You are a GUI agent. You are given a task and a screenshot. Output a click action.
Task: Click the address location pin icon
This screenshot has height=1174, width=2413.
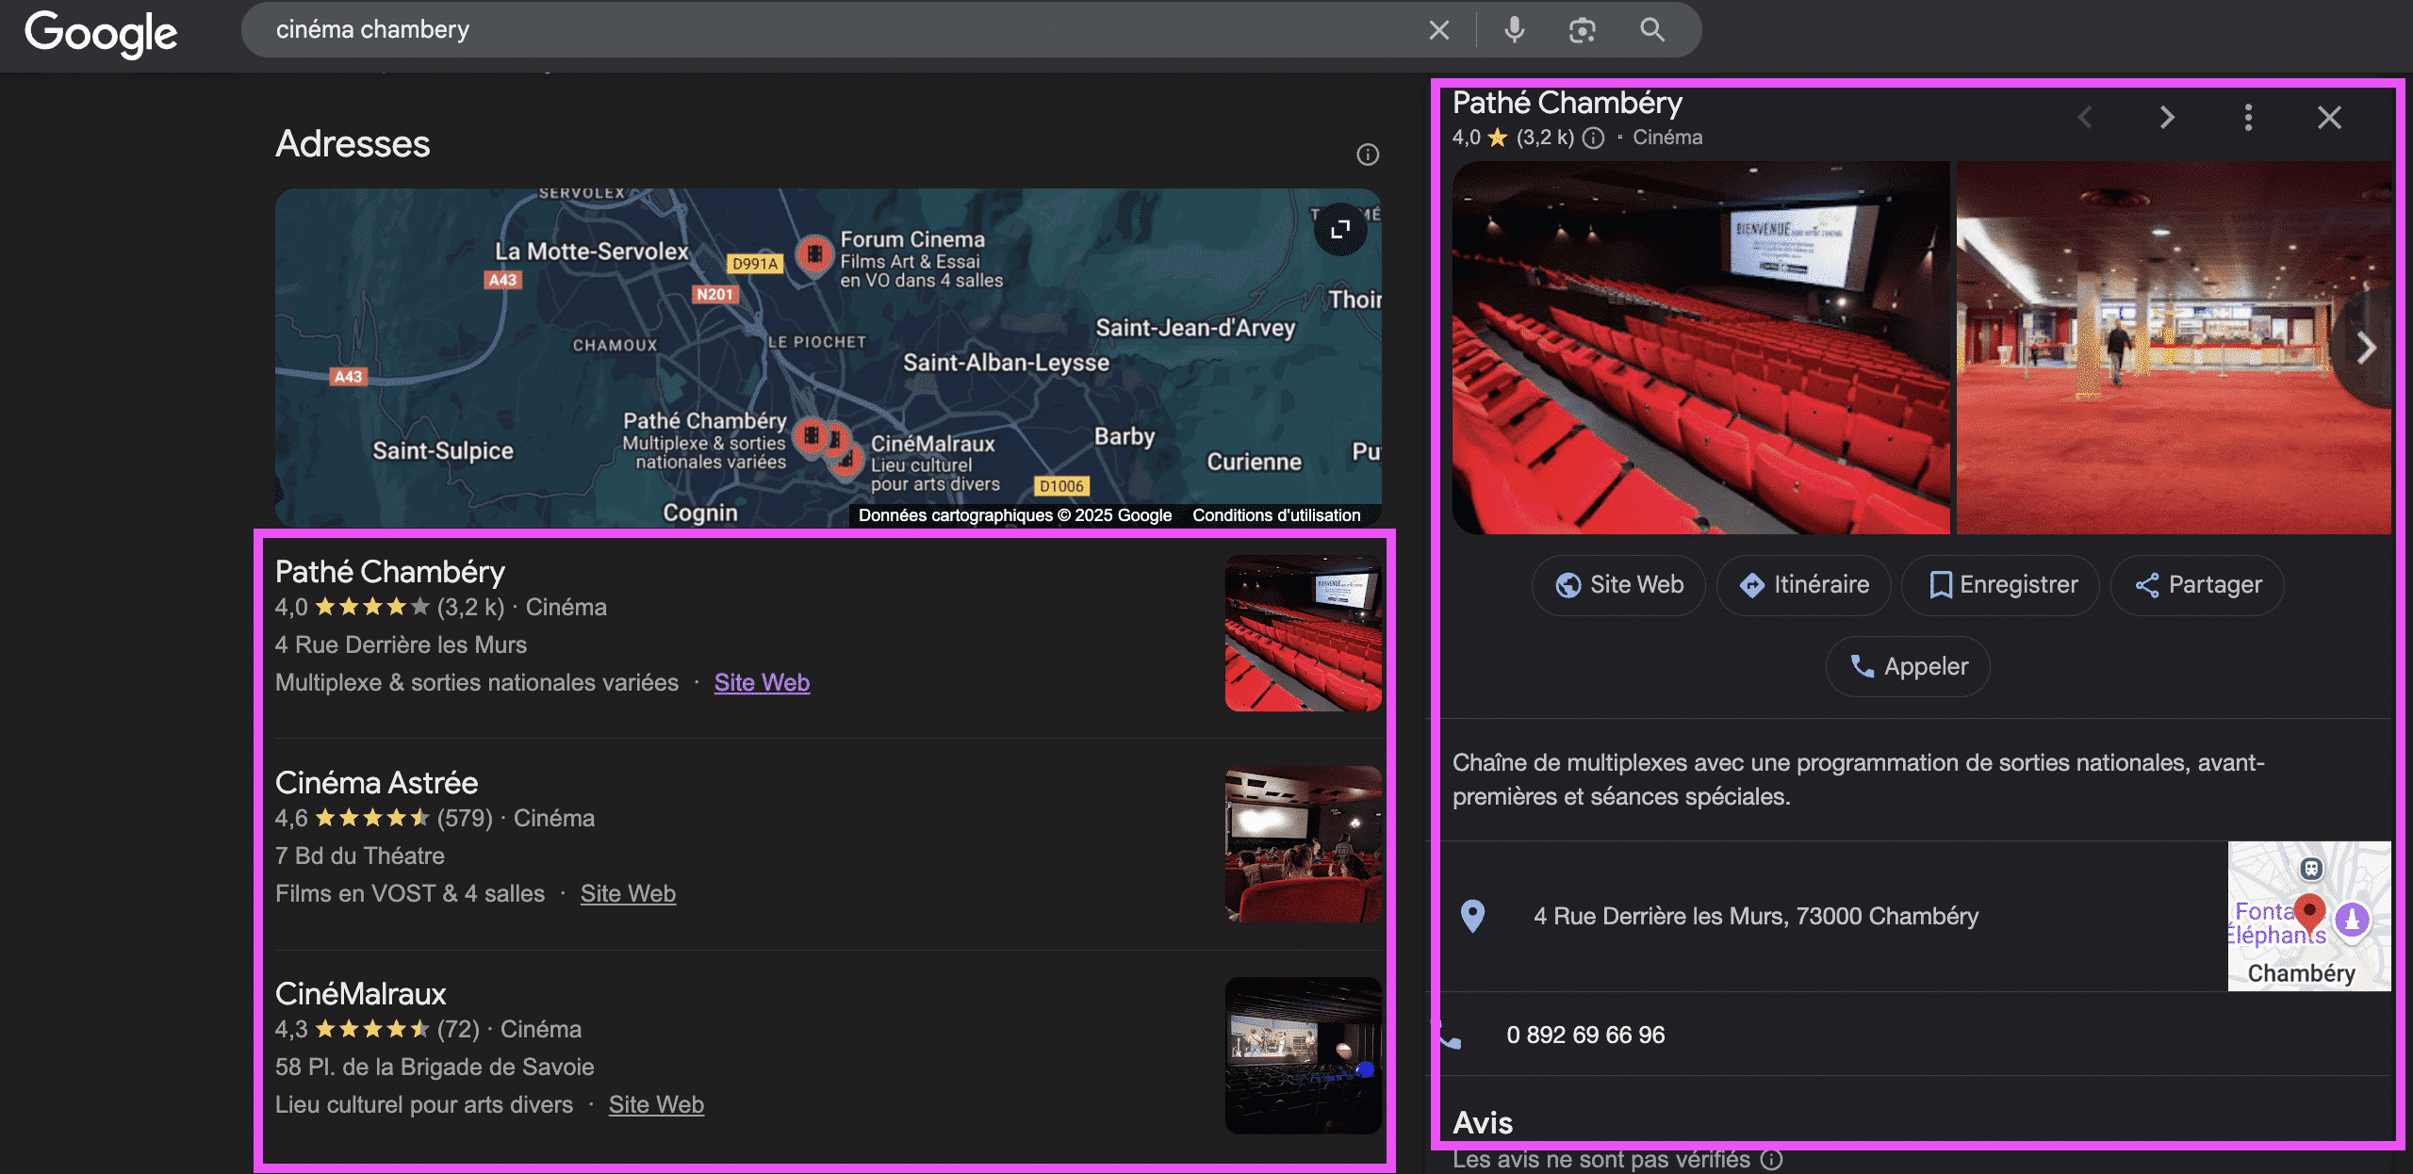(1472, 916)
